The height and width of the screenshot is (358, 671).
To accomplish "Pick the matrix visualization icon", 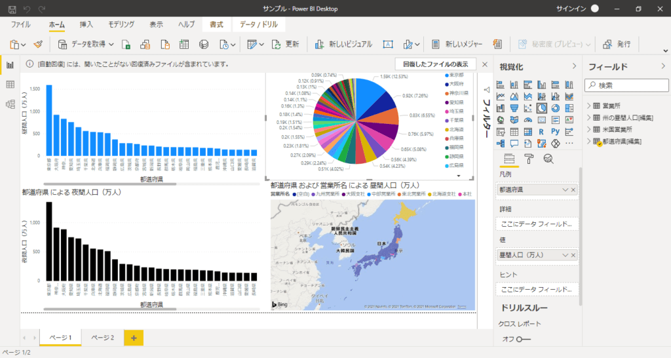I will [527, 132].
